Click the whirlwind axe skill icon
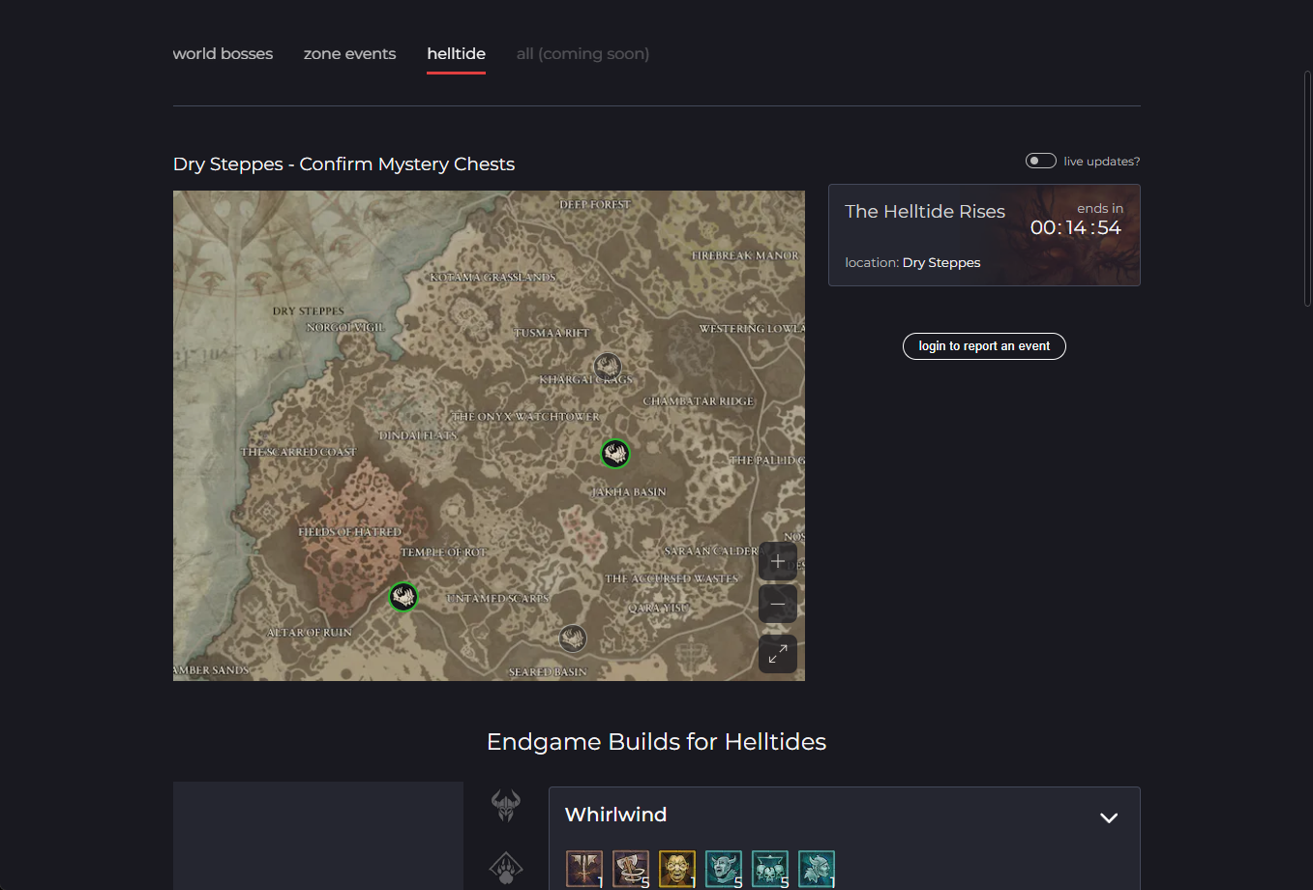This screenshot has width=1313, height=890. coord(631,869)
